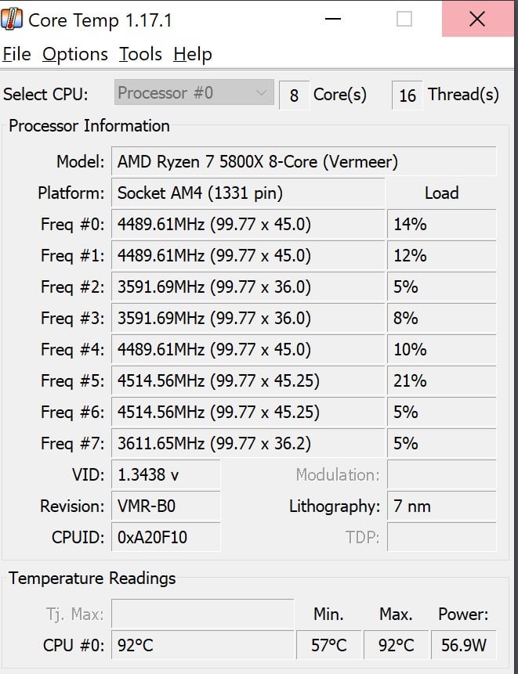
Task: Open the Tools menu
Action: (x=140, y=54)
